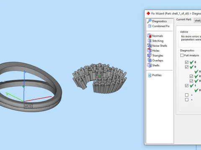Click the Normals cube icon
This screenshot has height=150, width=201.
tap(149, 36)
